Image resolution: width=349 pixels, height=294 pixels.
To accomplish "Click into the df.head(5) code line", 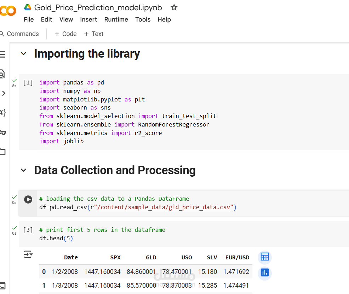I will point(56,238).
